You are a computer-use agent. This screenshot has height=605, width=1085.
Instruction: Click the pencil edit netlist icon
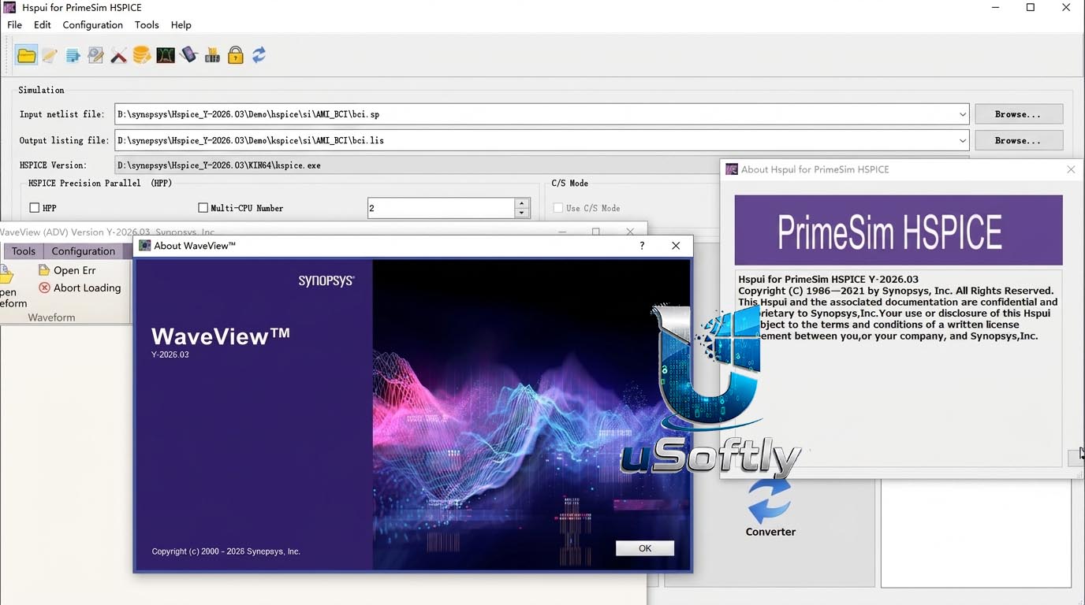tap(50, 55)
